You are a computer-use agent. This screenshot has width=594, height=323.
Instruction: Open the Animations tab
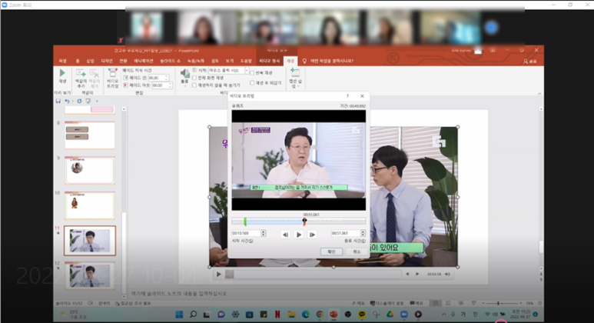click(x=144, y=61)
